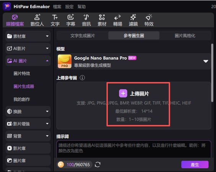Screen dimensions: 216x172
Task: Select 圖片特效 under AI 圖片
Action: (x=22, y=73)
